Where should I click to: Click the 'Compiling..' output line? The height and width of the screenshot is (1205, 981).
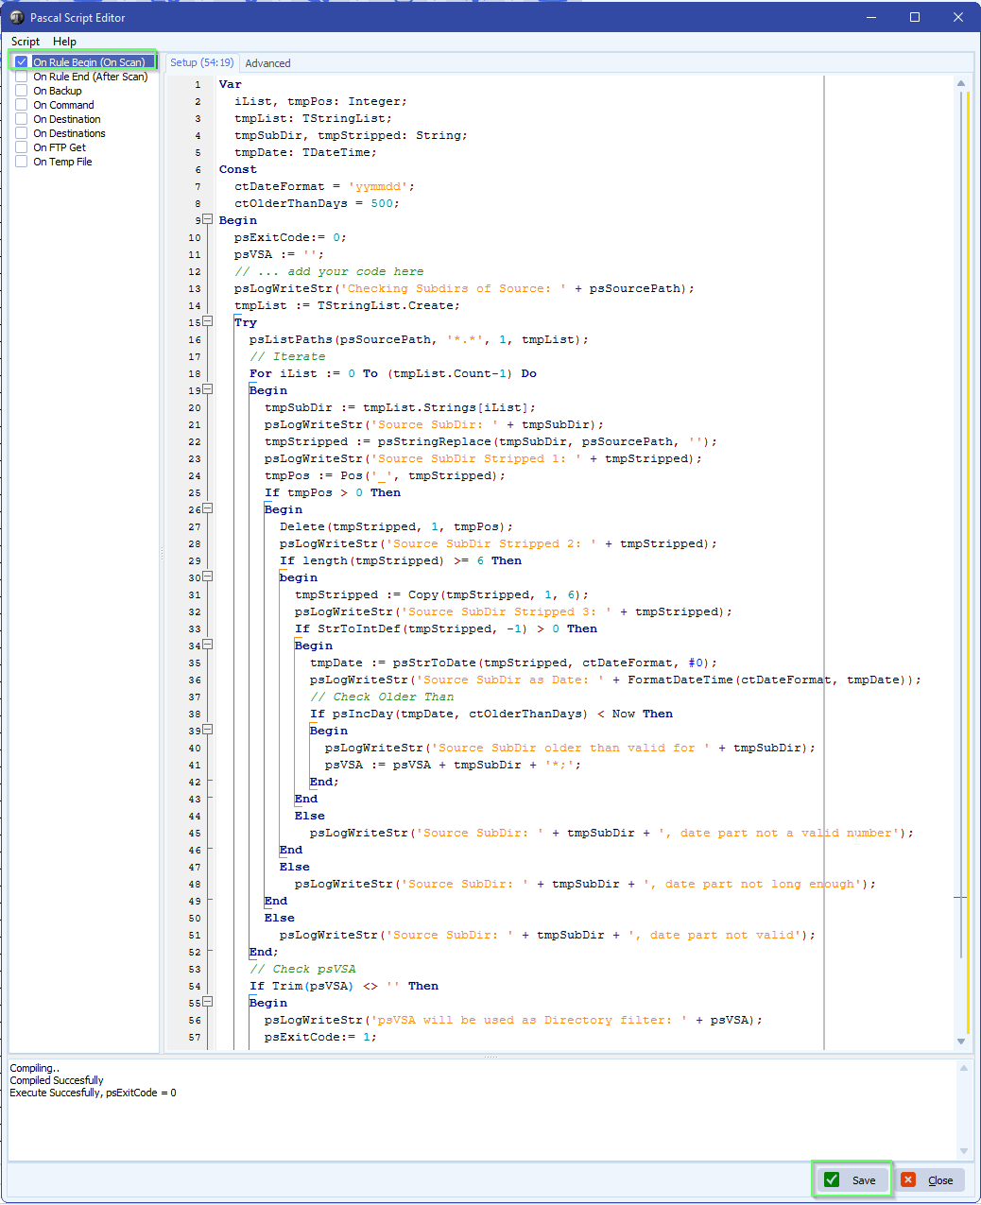34,1068
